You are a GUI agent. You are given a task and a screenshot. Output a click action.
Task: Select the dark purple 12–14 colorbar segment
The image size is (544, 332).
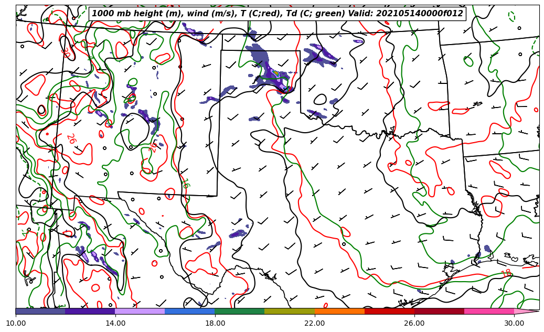(x=90, y=311)
